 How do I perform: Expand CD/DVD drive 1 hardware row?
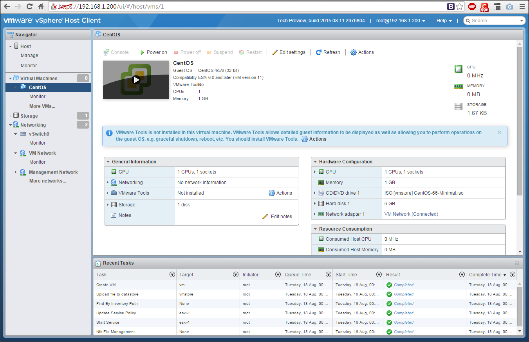(315, 193)
